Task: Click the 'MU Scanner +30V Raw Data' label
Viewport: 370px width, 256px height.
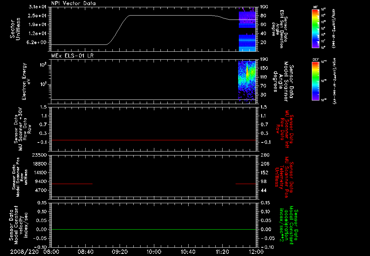Action: [22, 129]
